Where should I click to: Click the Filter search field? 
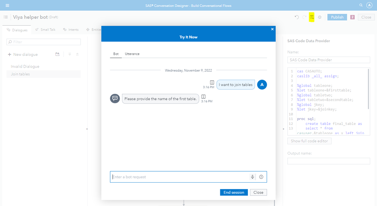click(43, 42)
